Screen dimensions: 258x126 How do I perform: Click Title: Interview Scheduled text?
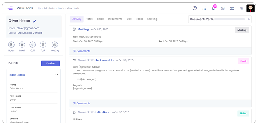[87, 37]
